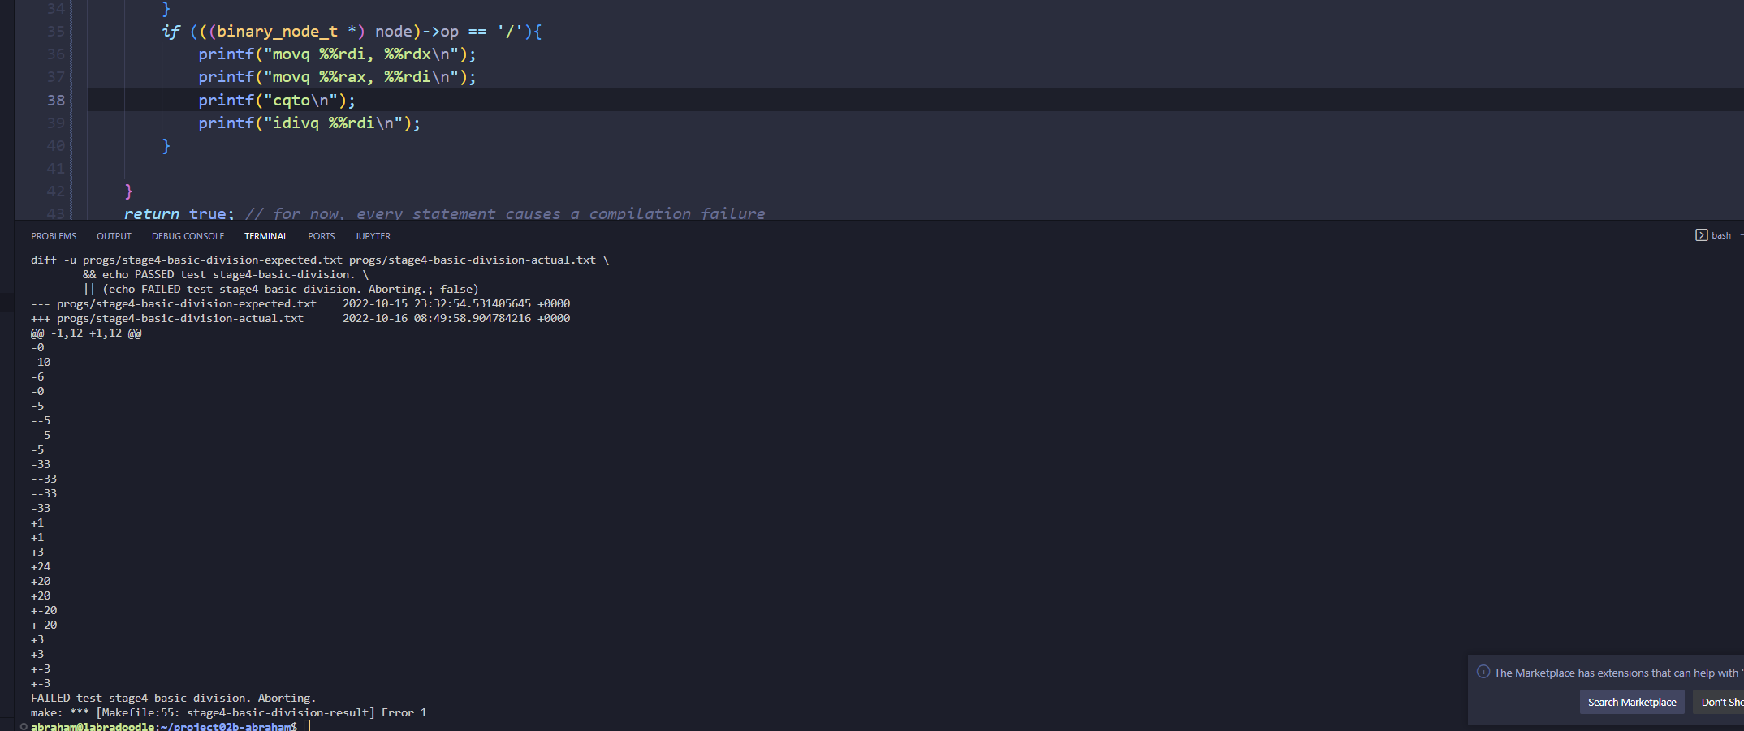Click line number 35 in the gutter
Image resolution: width=1744 pixels, height=731 pixels.
pyautogui.click(x=55, y=32)
